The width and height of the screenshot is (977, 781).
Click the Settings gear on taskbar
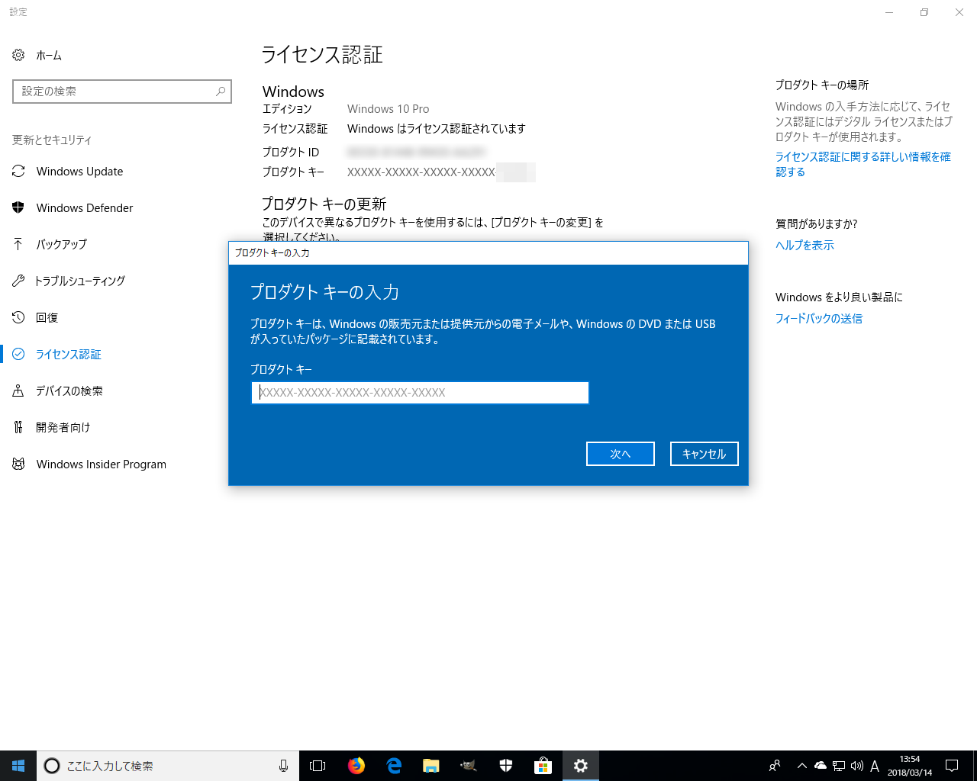[x=581, y=766]
